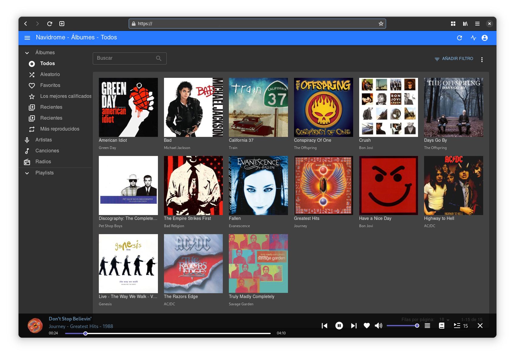The image size is (515, 358).
Task: Open the browser grid apps icon
Action: [453, 24]
